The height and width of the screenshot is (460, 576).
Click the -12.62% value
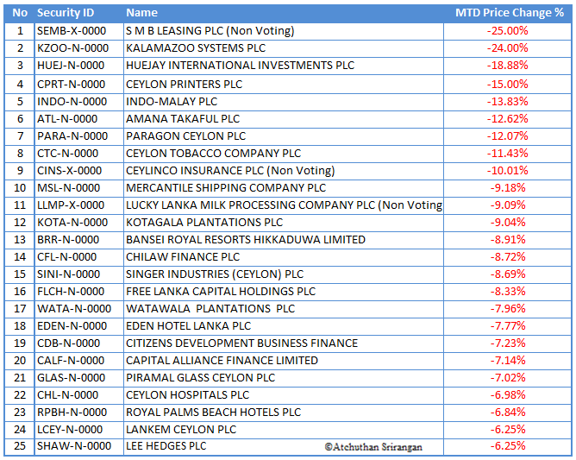[x=507, y=119]
